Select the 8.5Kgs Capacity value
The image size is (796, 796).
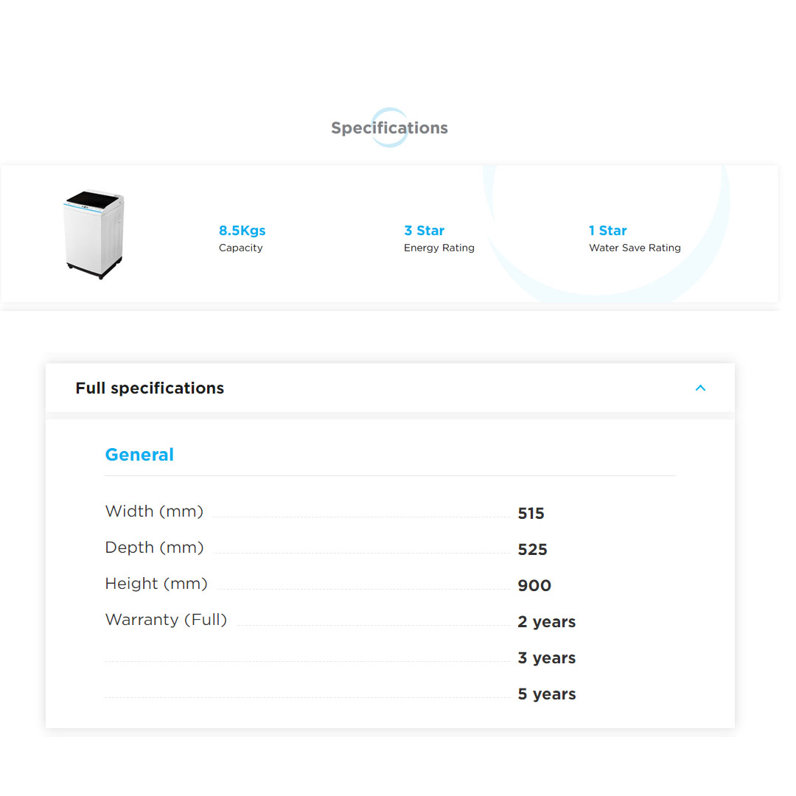pos(242,230)
